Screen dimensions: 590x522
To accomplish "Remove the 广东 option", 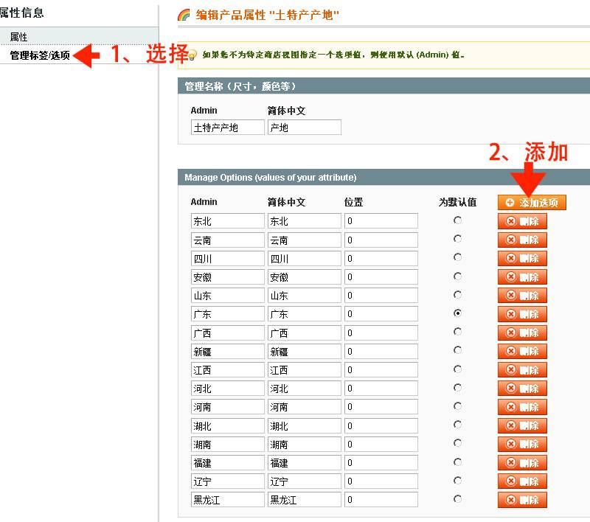I will pos(522,314).
